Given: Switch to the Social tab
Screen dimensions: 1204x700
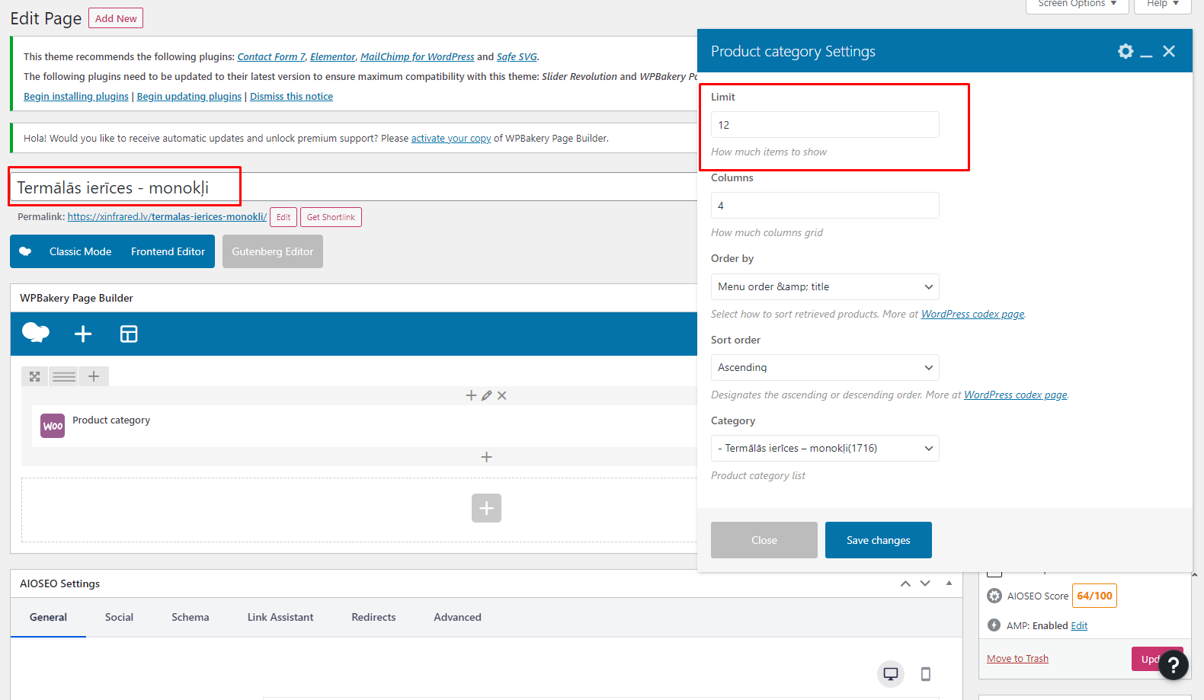Looking at the screenshot, I should tap(119, 617).
